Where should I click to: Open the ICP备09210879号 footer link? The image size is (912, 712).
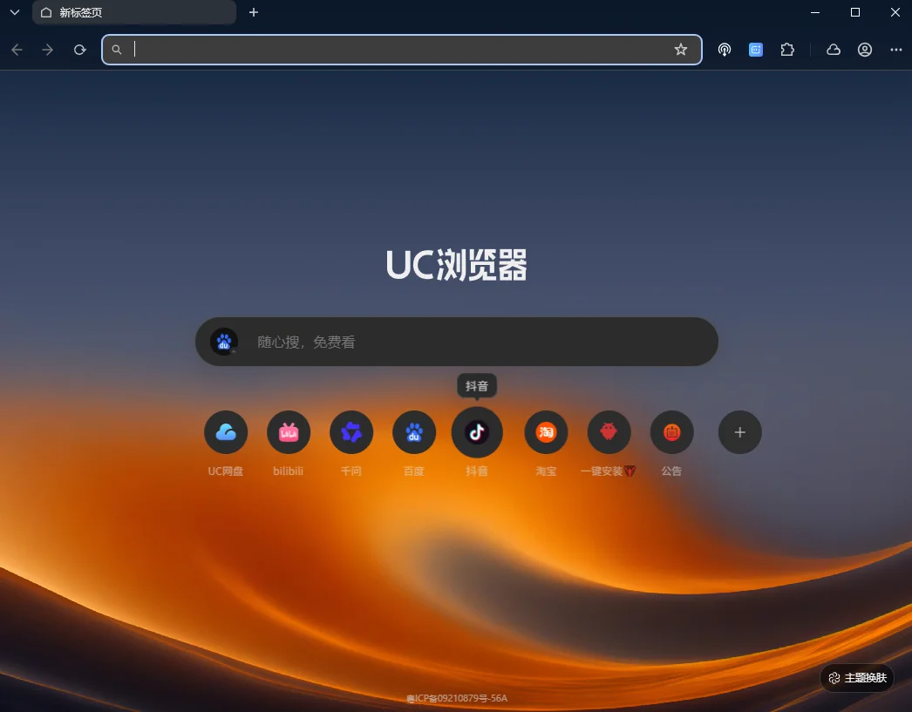tap(457, 698)
